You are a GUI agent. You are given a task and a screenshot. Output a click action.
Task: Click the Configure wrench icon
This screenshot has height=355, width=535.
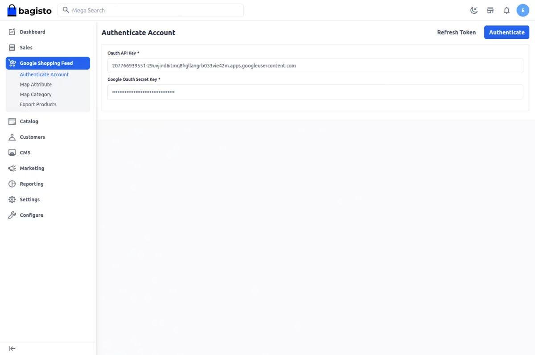tap(12, 215)
